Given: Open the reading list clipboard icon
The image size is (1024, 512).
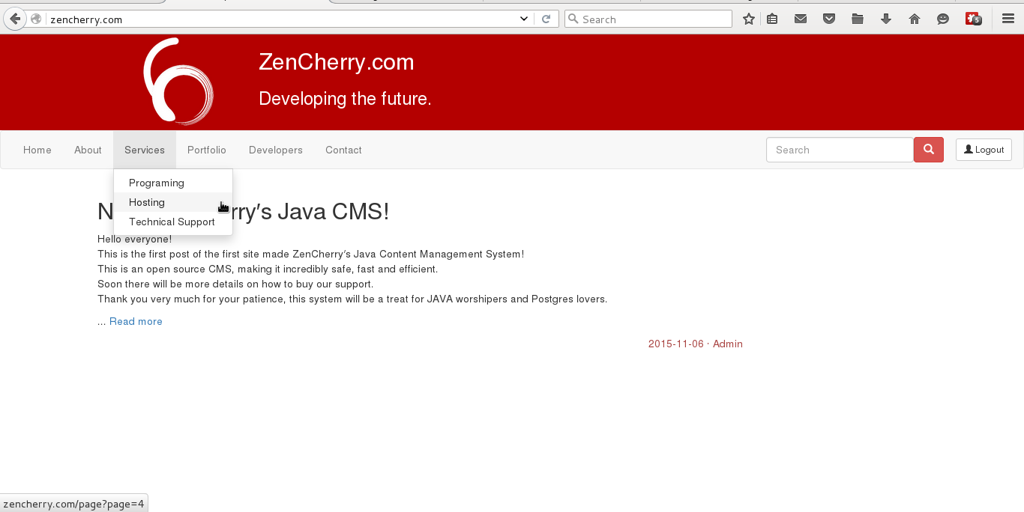Looking at the screenshot, I should pyautogui.click(x=772, y=19).
